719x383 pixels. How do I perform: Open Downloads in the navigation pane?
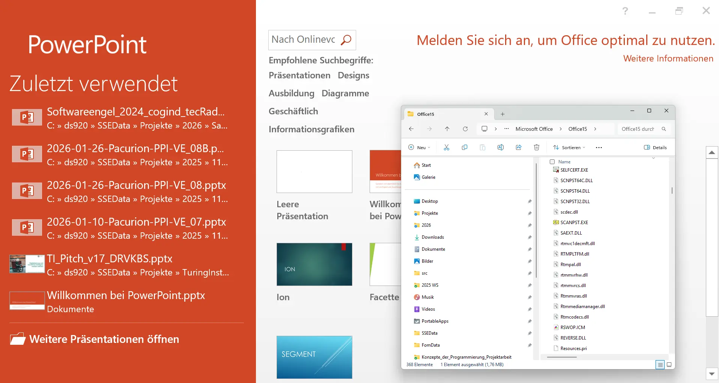point(432,237)
